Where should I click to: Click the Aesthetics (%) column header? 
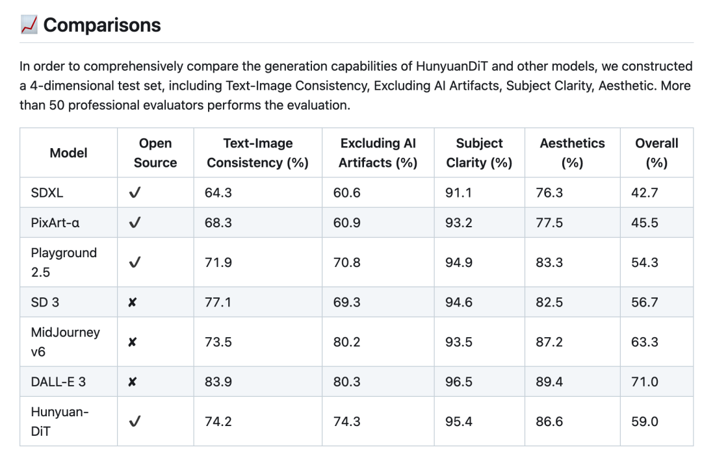click(572, 153)
